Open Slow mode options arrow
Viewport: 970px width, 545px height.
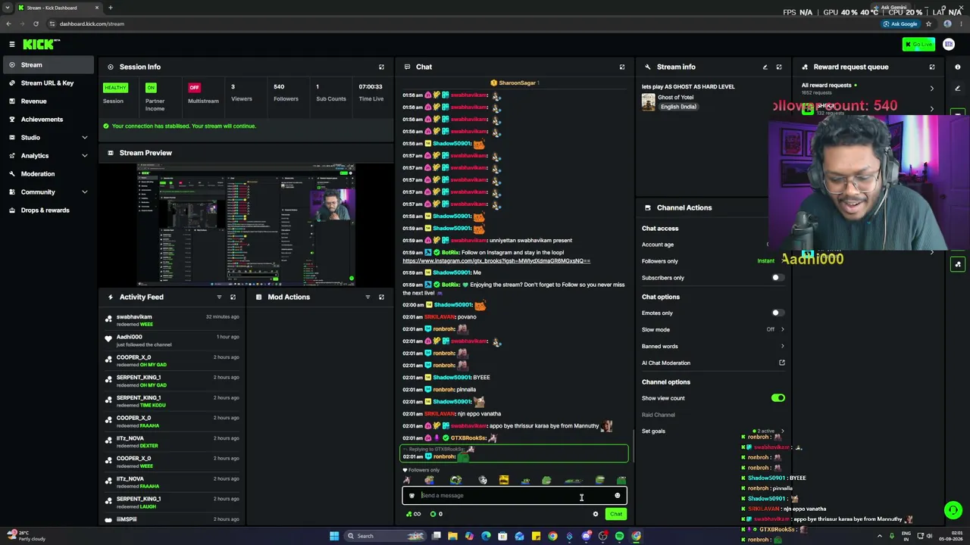point(782,329)
